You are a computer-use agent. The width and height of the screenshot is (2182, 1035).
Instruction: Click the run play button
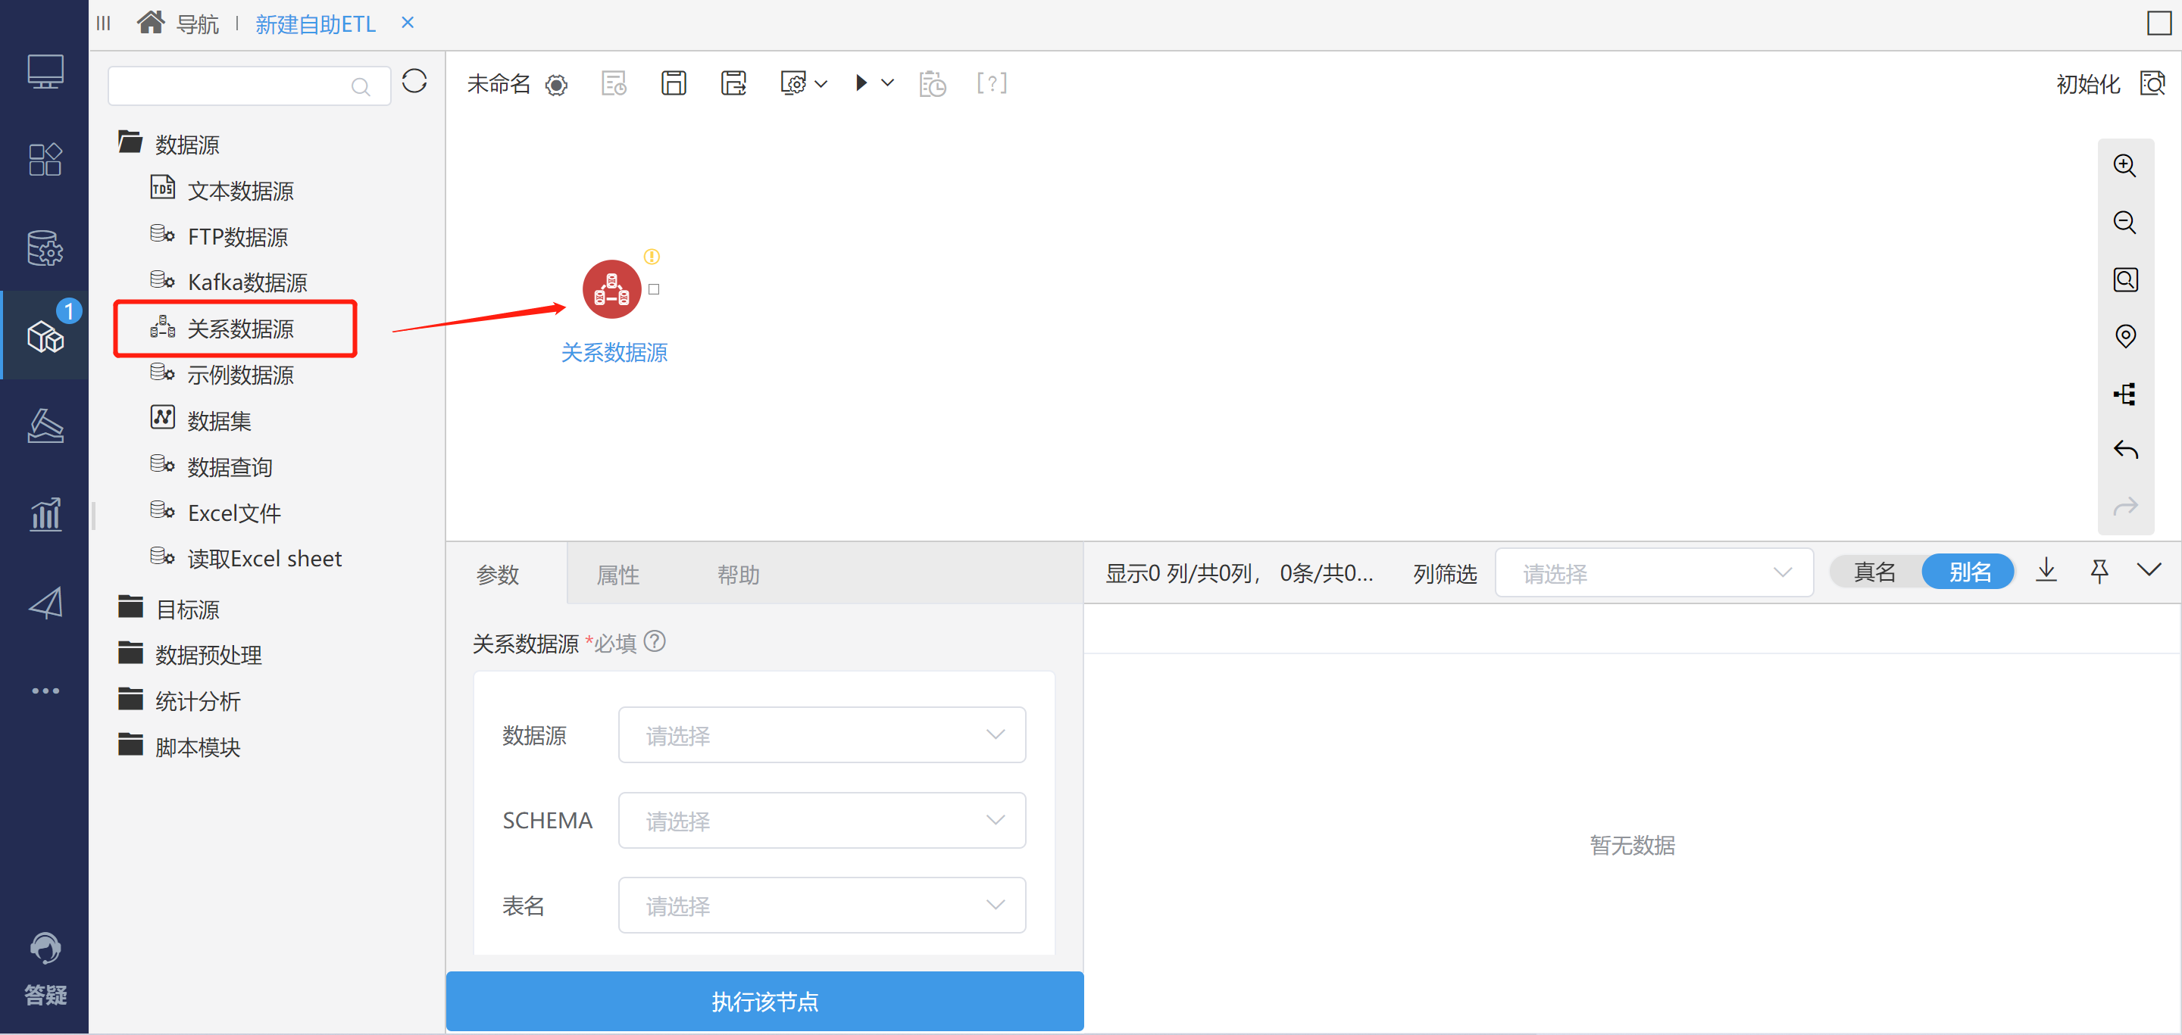click(x=861, y=83)
